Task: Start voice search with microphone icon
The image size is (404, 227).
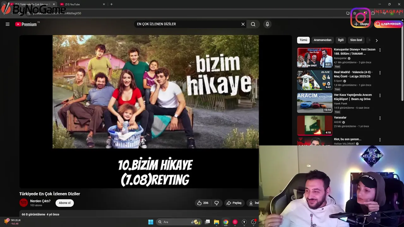Action: [x=267, y=24]
